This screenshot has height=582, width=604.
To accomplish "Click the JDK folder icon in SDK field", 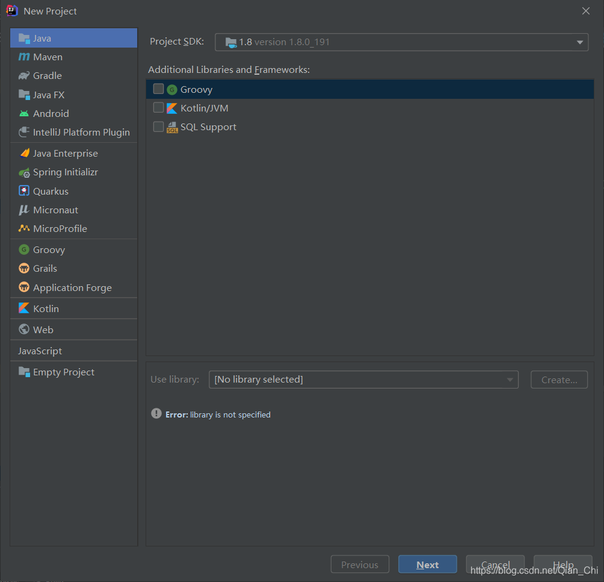I will [231, 42].
